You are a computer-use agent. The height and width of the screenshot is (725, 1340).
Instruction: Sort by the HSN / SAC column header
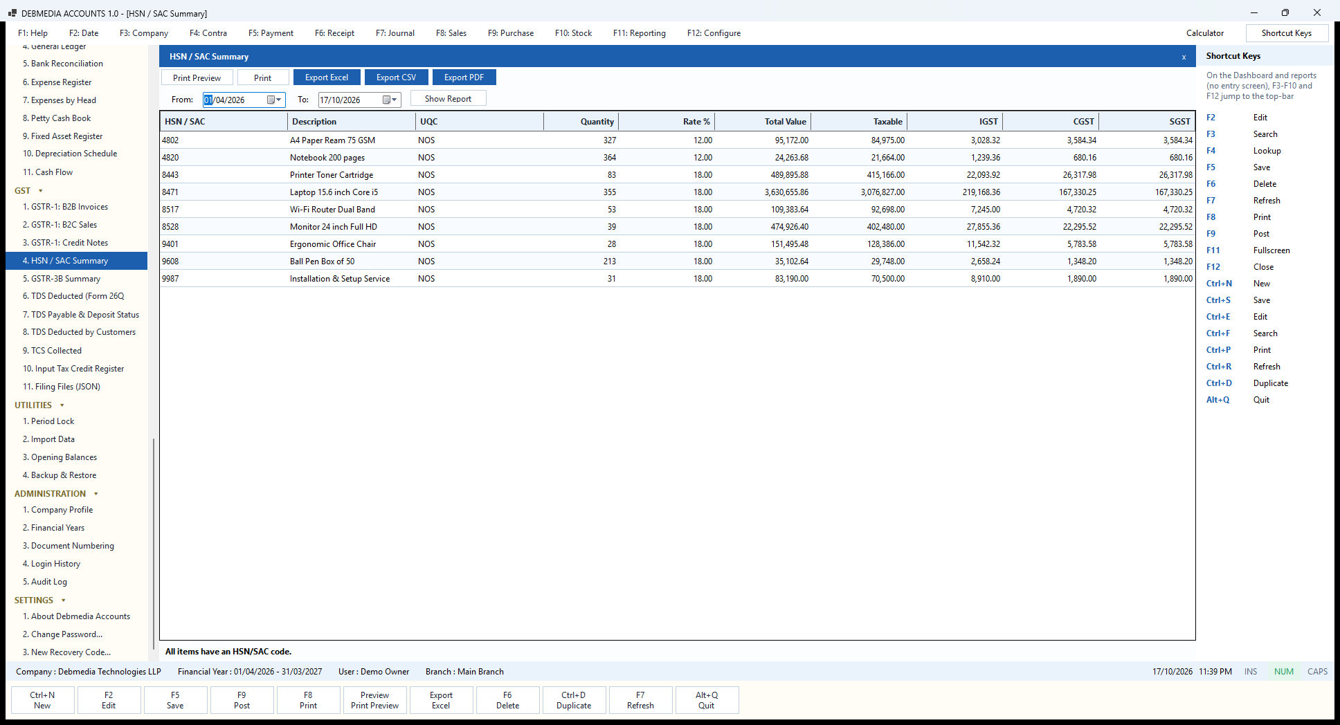tap(224, 122)
